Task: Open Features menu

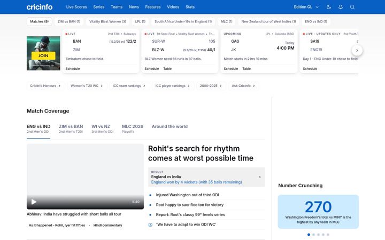Action: [153, 7]
